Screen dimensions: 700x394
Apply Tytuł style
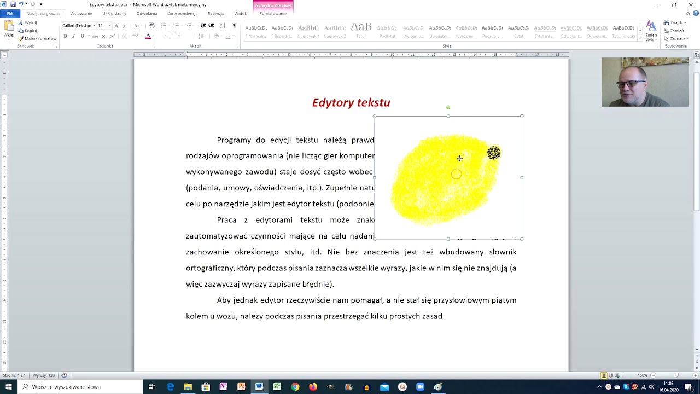point(361,31)
